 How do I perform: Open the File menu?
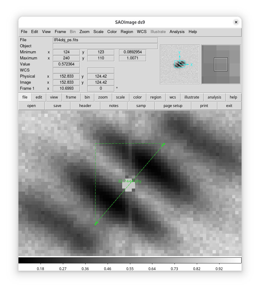point(24,32)
